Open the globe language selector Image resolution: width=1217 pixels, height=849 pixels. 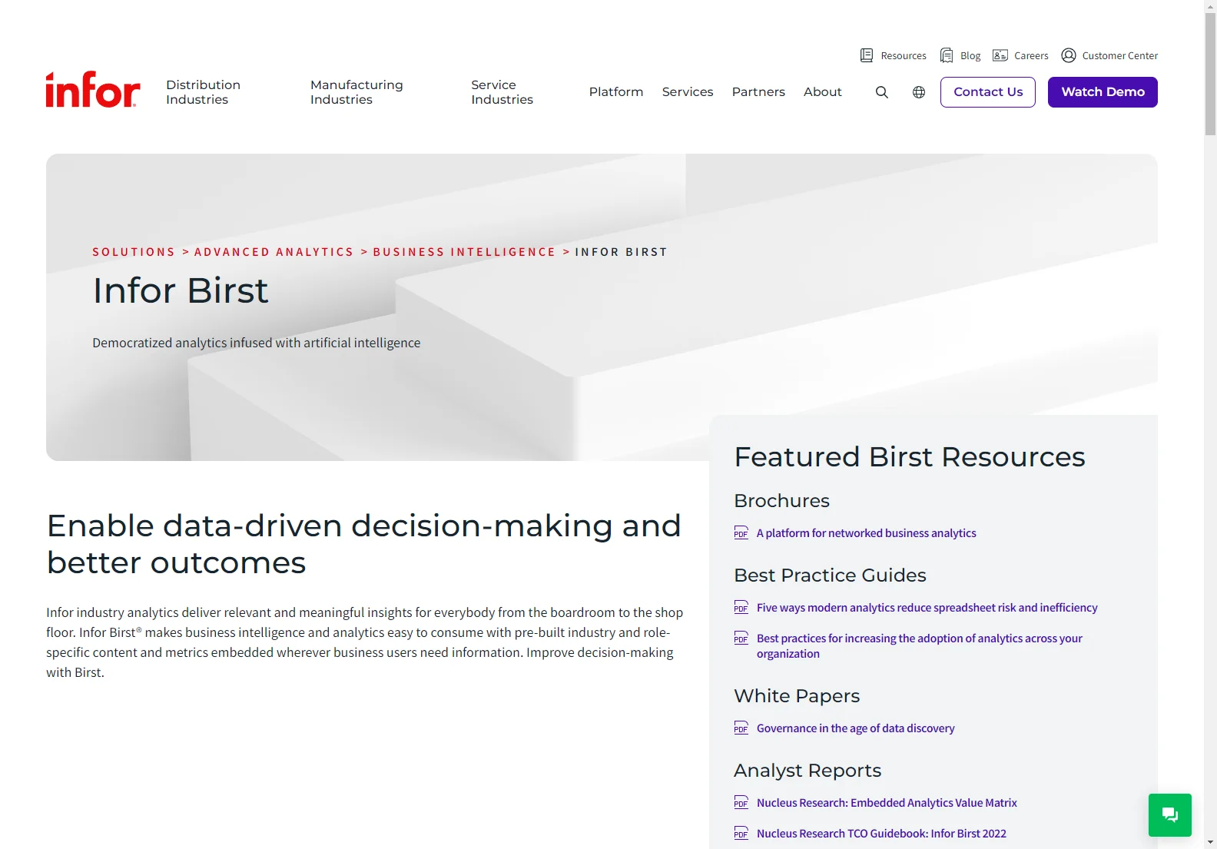(919, 92)
